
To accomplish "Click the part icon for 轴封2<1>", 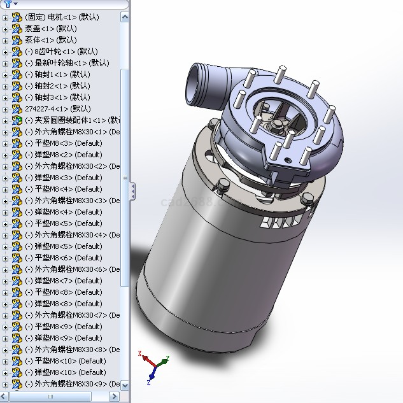I will click(17, 86).
